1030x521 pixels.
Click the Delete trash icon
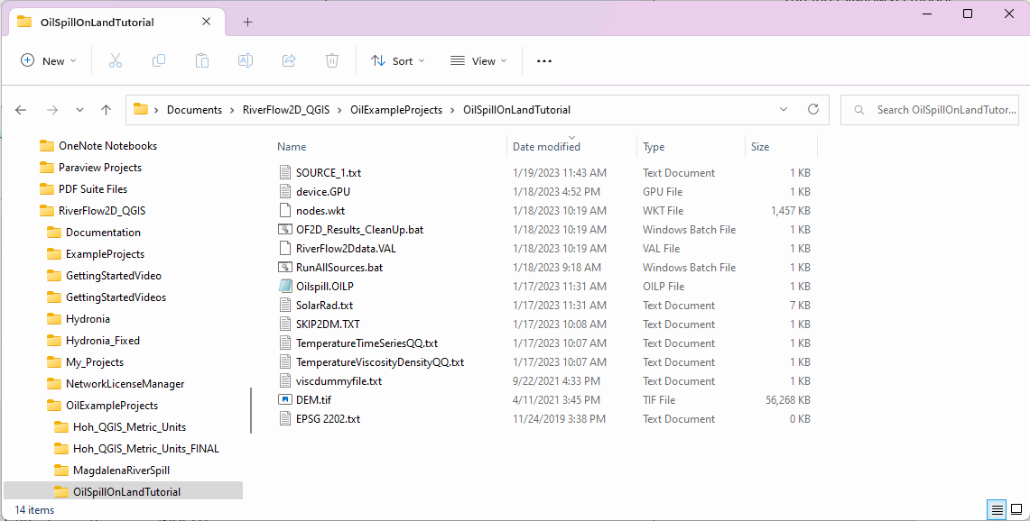coord(332,61)
